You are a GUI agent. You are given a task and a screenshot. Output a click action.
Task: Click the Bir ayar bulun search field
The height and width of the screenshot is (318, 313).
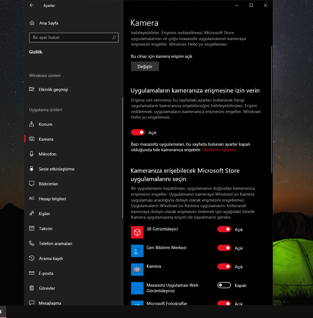coord(74,38)
